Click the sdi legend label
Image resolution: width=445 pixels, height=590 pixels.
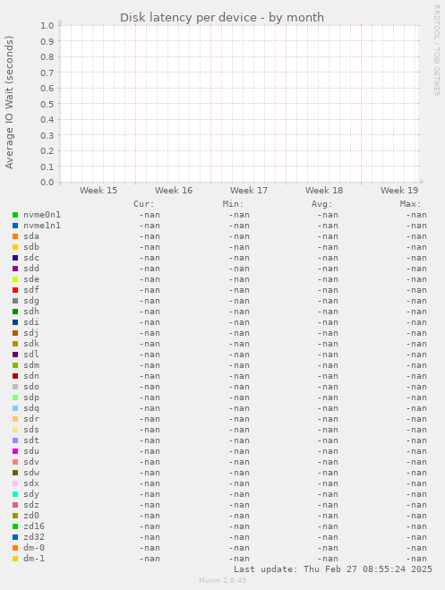coord(31,322)
